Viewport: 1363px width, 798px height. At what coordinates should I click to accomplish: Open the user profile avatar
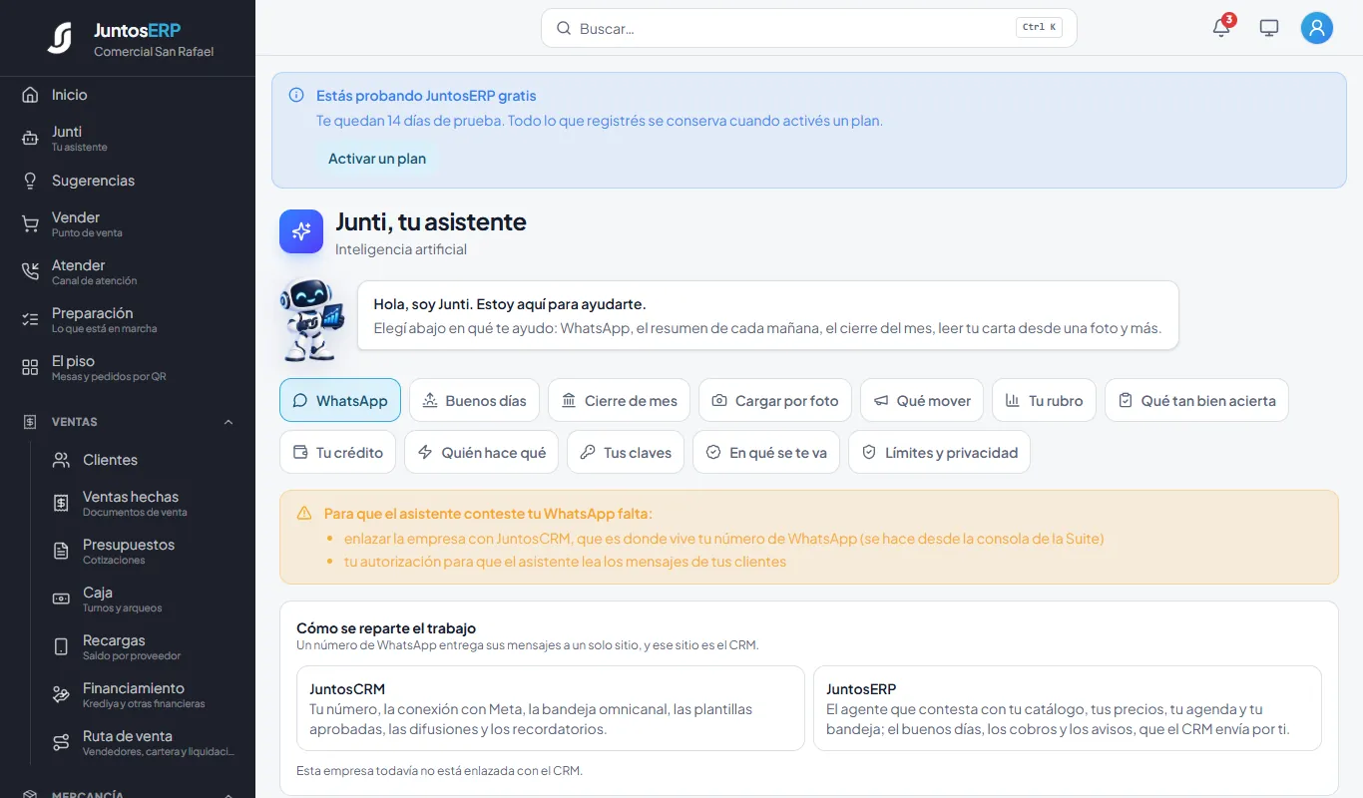(1317, 28)
